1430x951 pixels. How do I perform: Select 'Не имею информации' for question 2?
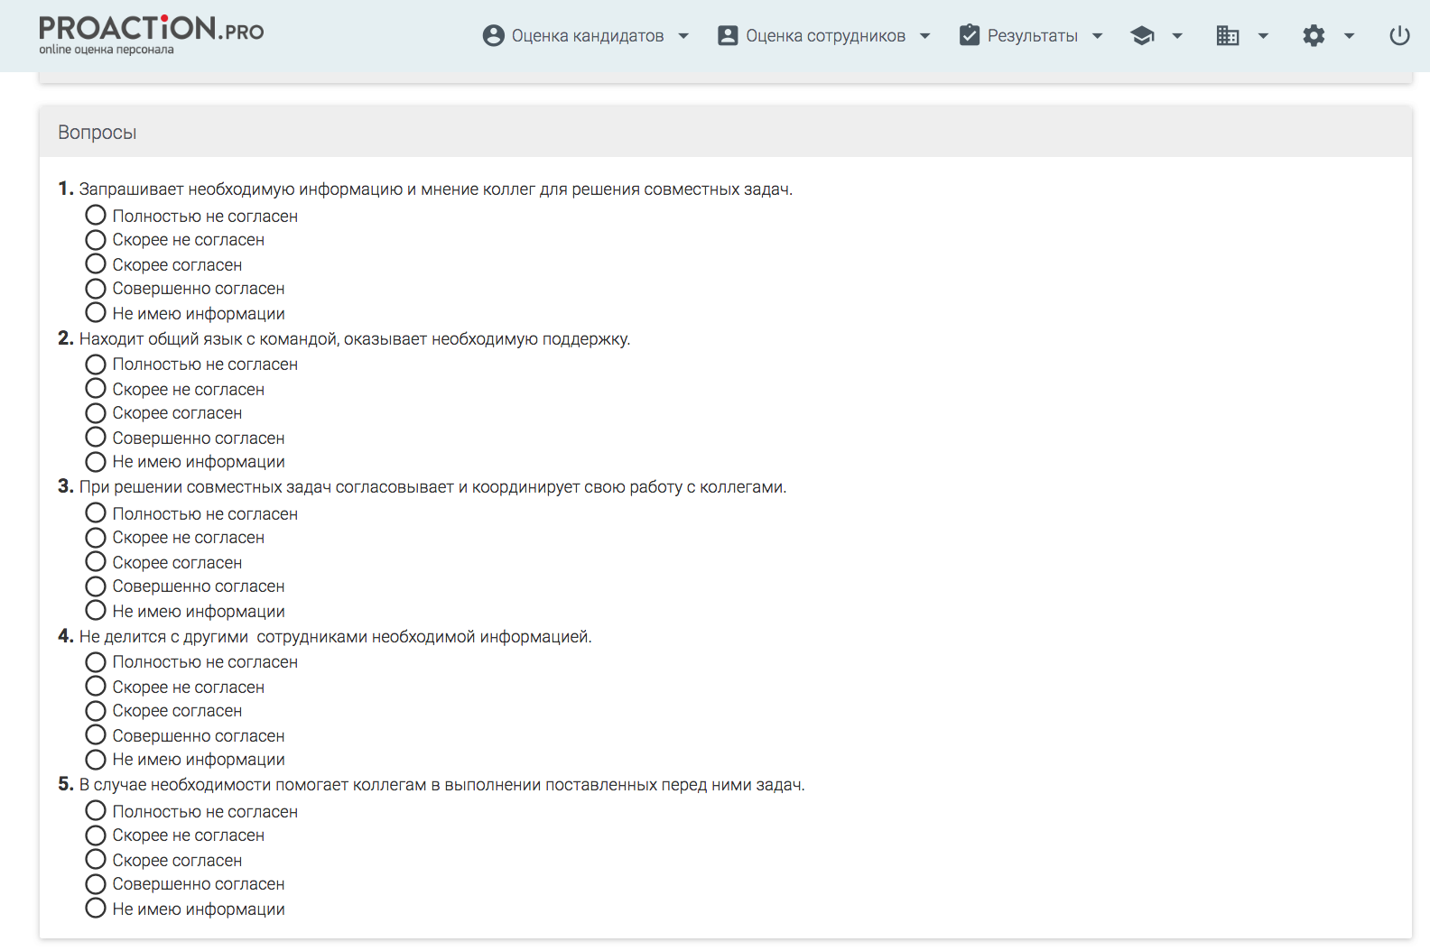(96, 462)
